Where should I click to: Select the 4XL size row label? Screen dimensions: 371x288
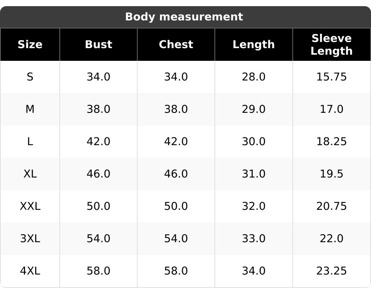pyautogui.click(x=30, y=271)
